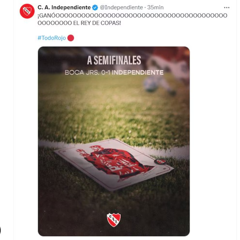Image resolution: width=240 pixels, height=240 pixels.
Task: Click the red circle emoji after the hashtag
Action: point(71,38)
